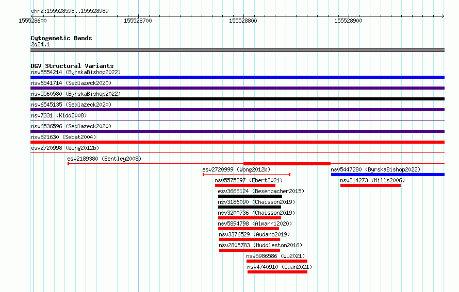
Task: Click the DGV Structural Variants track title
Action: [72, 66]
